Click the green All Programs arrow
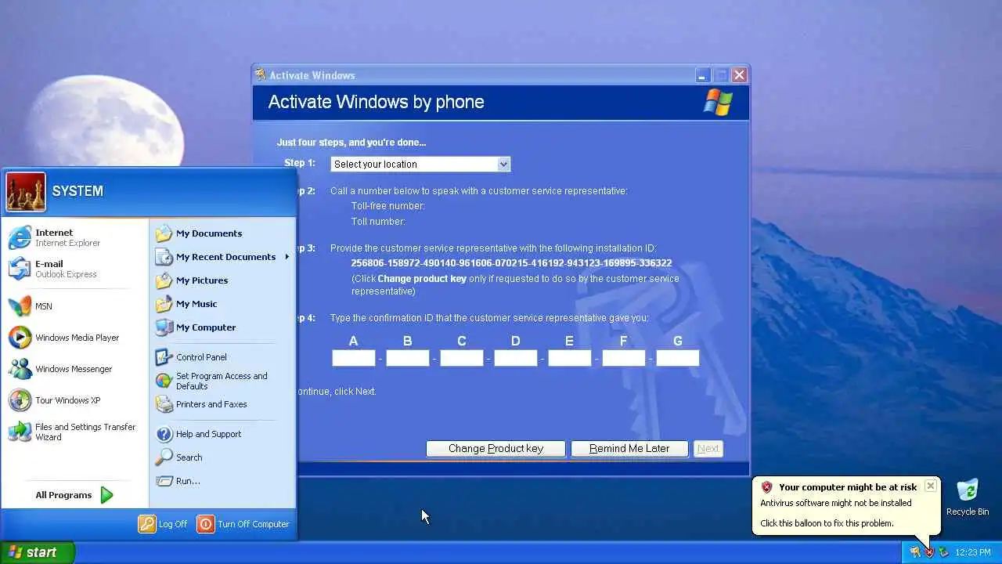The height and width of the screenshot is (564, 1002). coord(106,495)
